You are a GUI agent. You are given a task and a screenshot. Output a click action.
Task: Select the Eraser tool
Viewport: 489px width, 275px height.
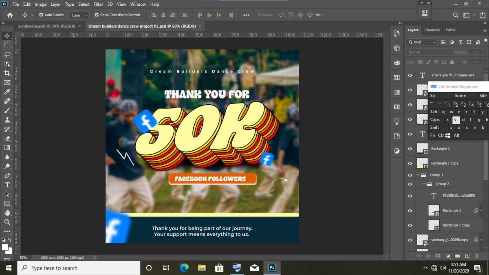coord(7,138)
